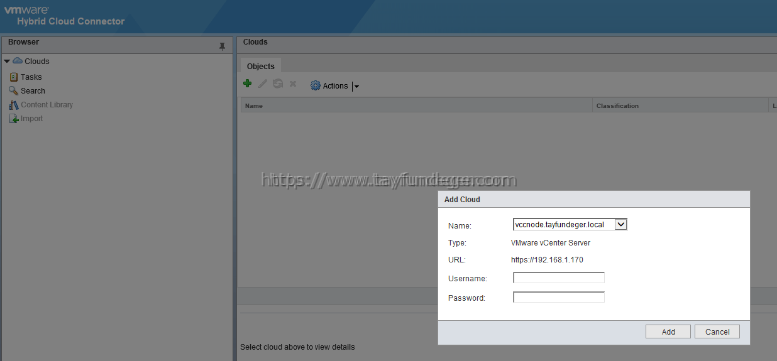Switch to the Objects tab
This screenshot has height=361, width=777.
click(261, 66)
